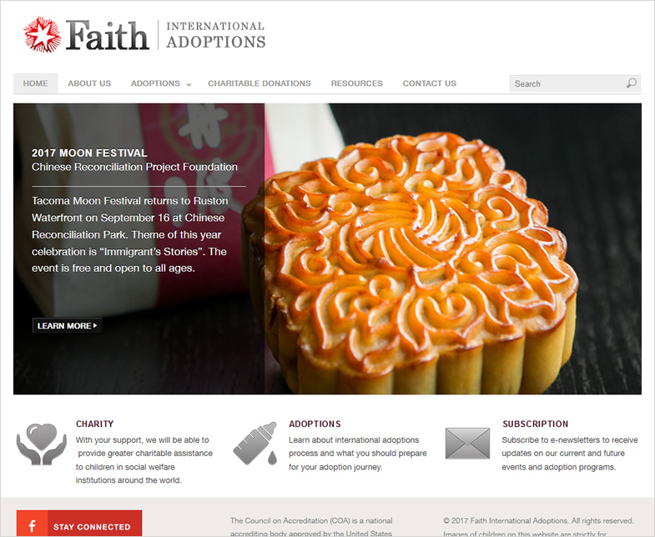The width and height of the screenshot is (655, 537).
Task: Click the Stay Connected button
Action: (x=79, y=525)
